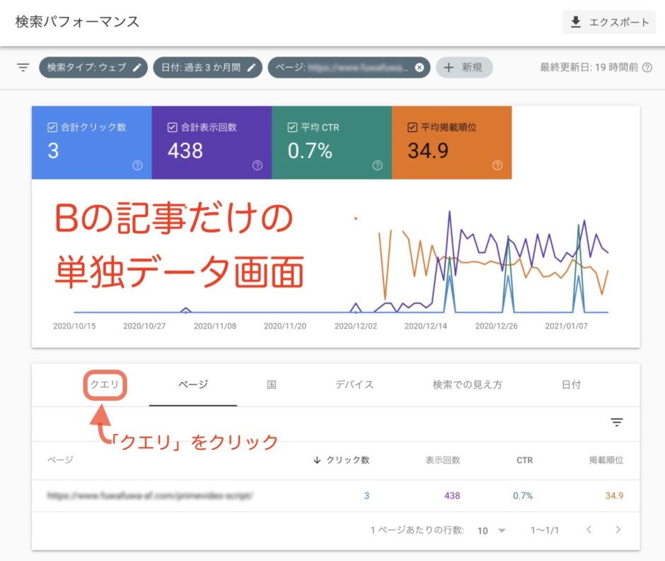The width and height of the screenshot is (665, 561).
Task: Open the ページ filter chip
Action: [349, 67]
